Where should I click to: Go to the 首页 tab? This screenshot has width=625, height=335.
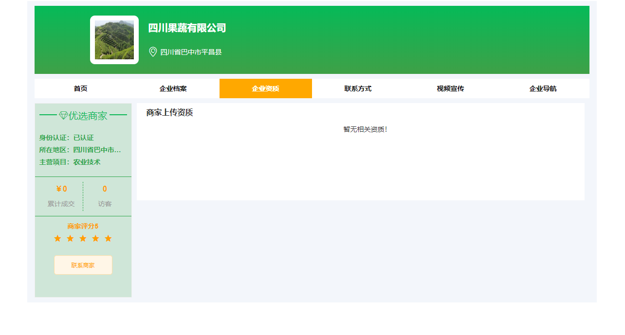[81, 88]
